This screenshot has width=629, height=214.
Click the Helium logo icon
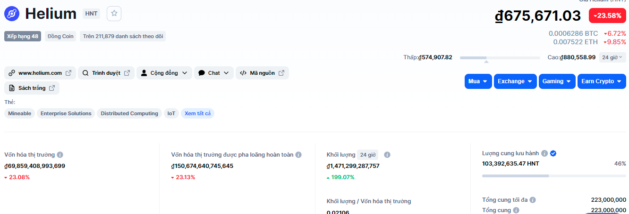click(12, 14)
